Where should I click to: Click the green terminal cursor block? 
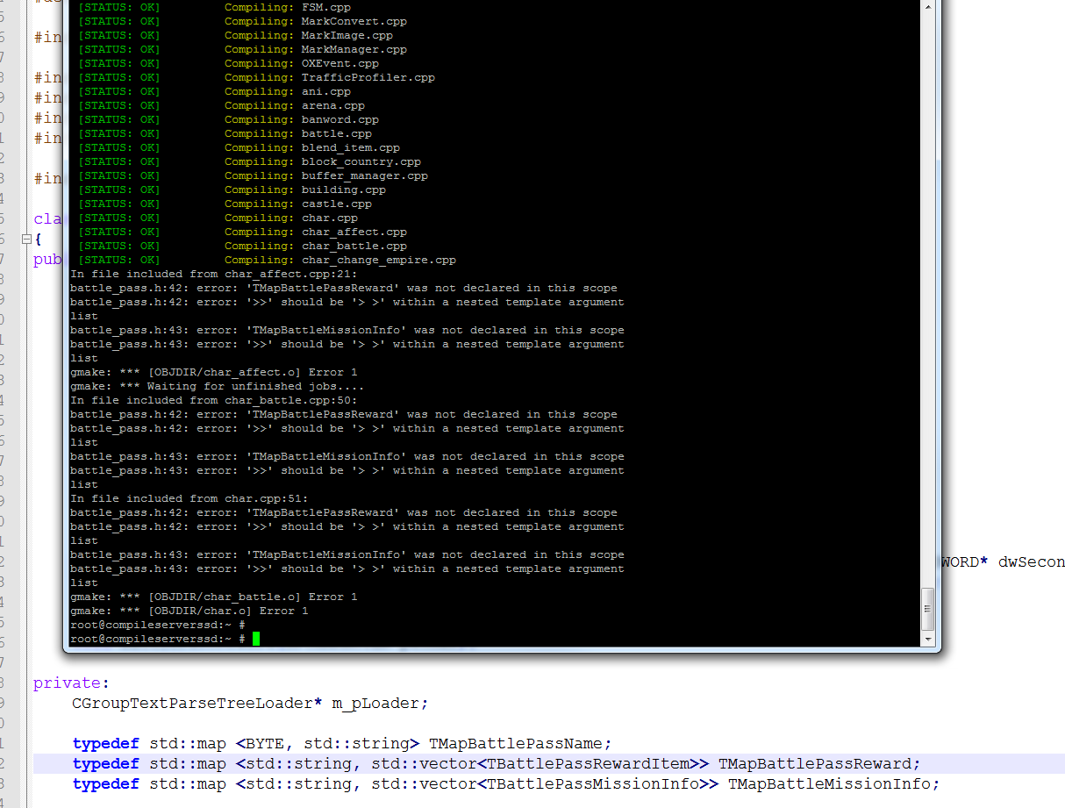point(256,639)
